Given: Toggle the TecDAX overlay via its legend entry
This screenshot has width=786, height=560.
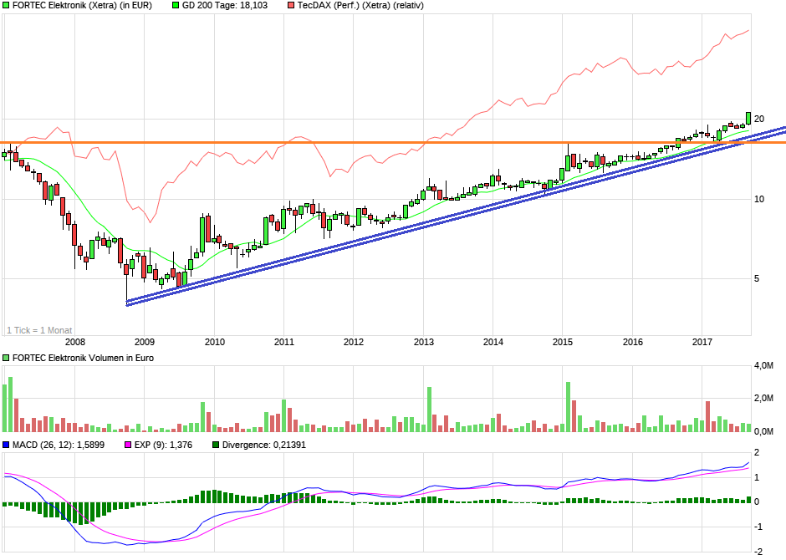Looking at the screenshot, I should click(x=360, y=6).
